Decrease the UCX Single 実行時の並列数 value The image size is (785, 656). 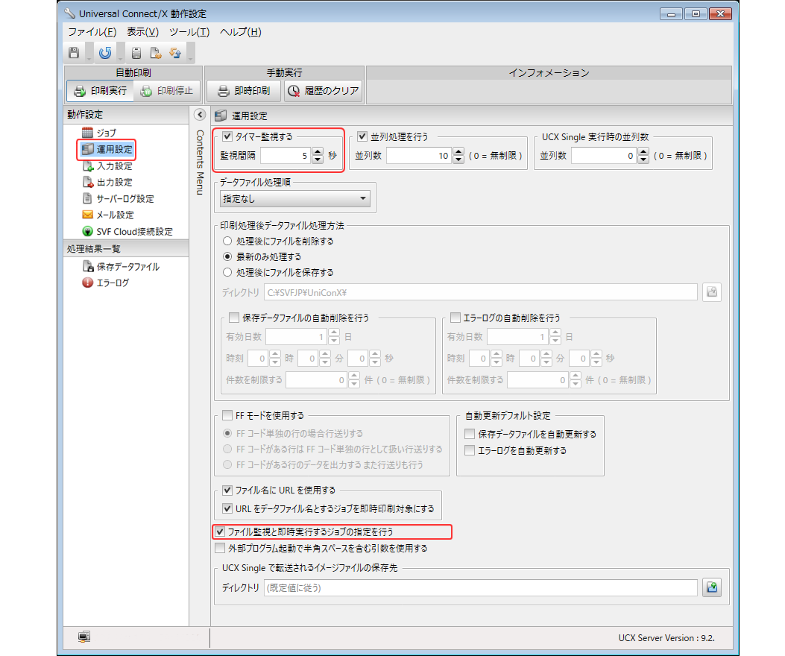click(643, 160)
